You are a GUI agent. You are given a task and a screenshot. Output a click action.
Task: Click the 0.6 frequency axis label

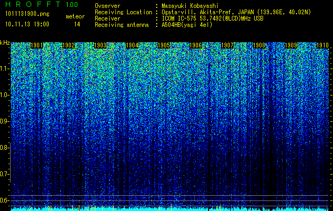point(3,200)
